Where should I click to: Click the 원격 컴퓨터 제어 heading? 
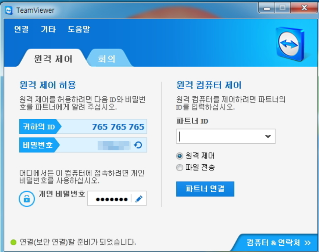pos(209,85)
